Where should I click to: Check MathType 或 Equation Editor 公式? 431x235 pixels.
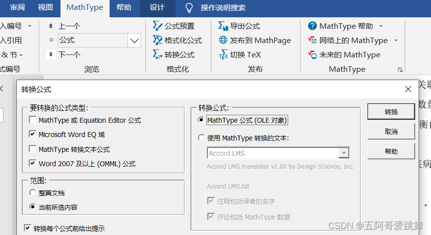click(32, 120)
